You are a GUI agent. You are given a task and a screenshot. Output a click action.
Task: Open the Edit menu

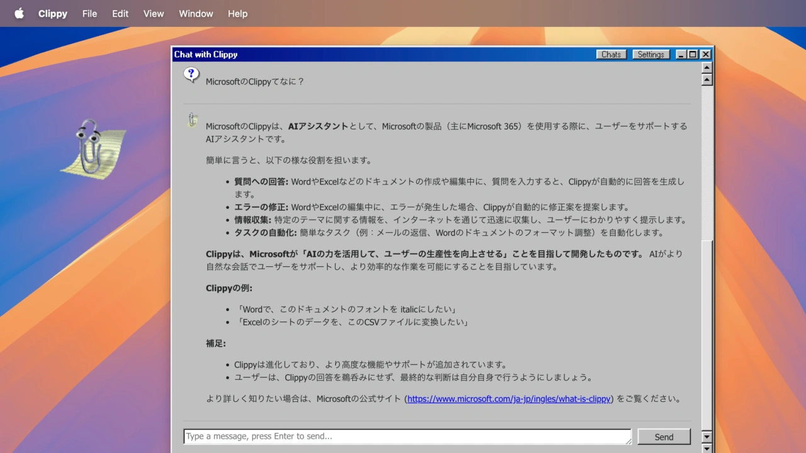pos(120,13)
